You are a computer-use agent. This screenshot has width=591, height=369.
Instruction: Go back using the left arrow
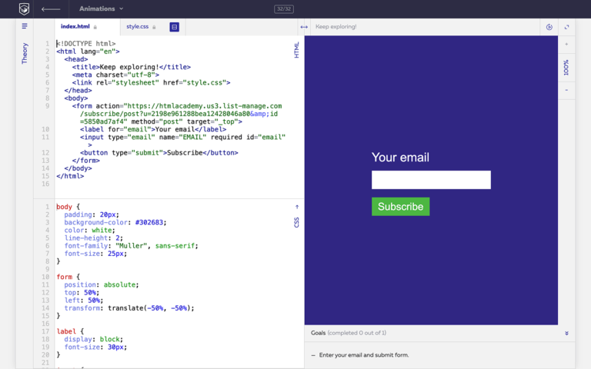click(x=51, y=9)
